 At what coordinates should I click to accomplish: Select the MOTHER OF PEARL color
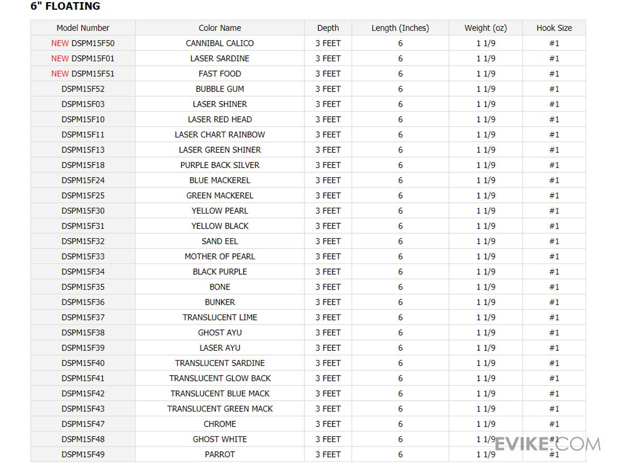pos(220,256)
